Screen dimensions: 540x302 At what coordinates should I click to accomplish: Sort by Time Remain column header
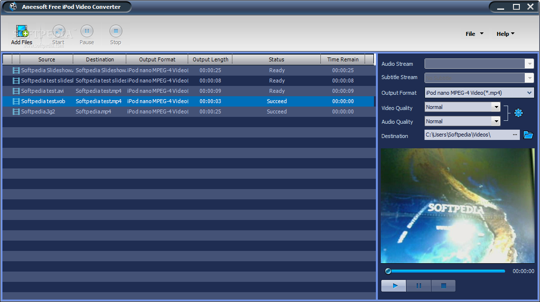click(342, 59)
